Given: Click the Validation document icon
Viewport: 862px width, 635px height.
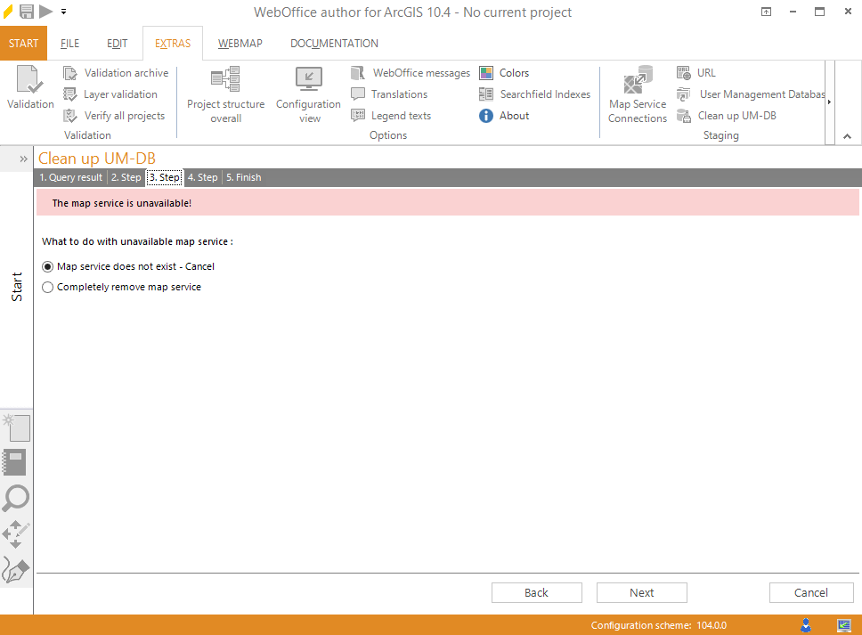Looking at the screenshot, I should click(30, 80).
